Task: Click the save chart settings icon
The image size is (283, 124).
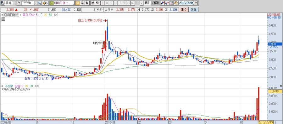Action: pyautogui.click(x=171, y=3)
